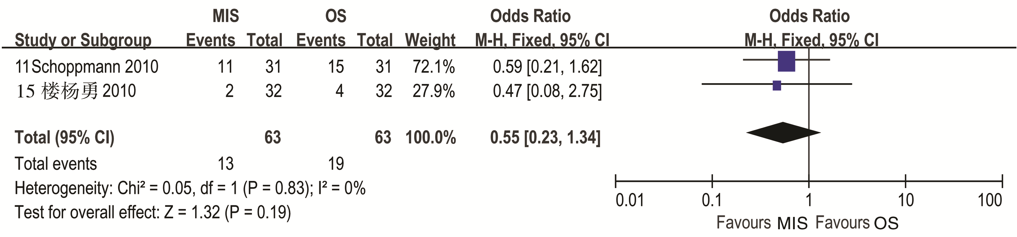Screen dimensions: 1017x237
Task: Click the 0.01 axis tick label
Action: pyautogui.click(x=629, y=201)
